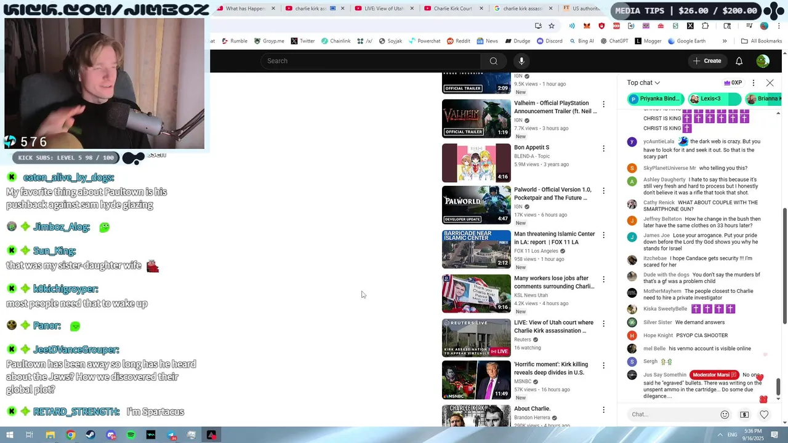Open File Explorer from taskbar

tap(50, 435)
